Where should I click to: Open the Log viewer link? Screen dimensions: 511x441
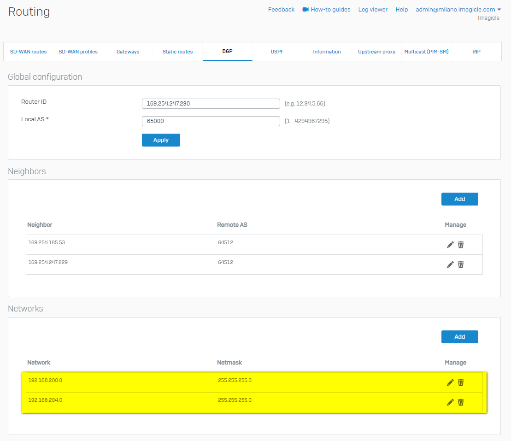click(x=373, y=10)
